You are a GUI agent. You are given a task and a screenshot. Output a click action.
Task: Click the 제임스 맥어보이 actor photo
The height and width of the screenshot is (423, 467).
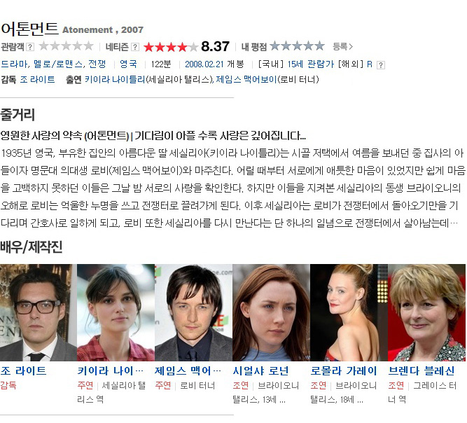[193, 312]
